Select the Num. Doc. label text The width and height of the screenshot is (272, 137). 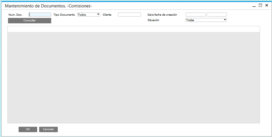[15, 15]
